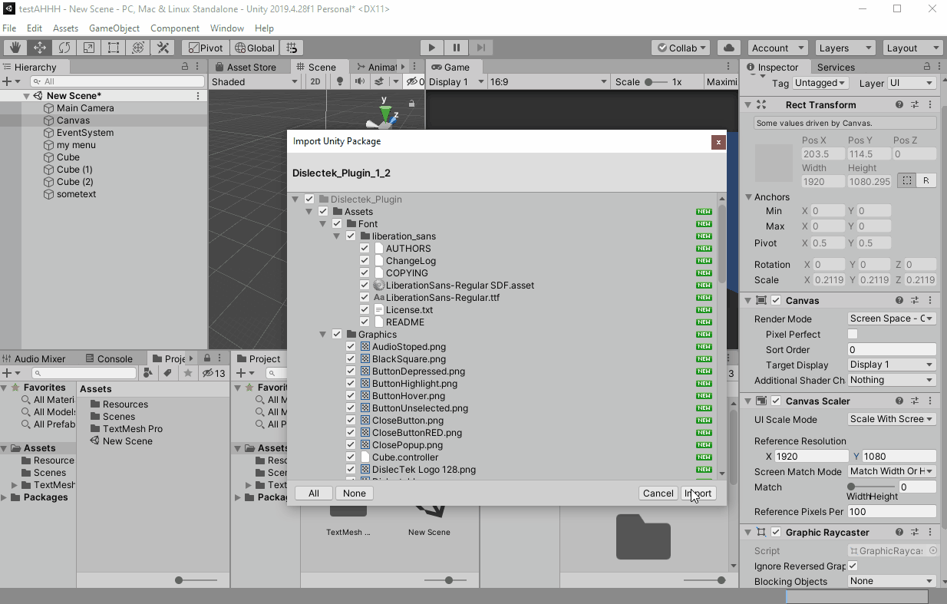Open the Collab button
Image resolution: width=947 pixels, height=604 pixels.
[x=681, y=48]
